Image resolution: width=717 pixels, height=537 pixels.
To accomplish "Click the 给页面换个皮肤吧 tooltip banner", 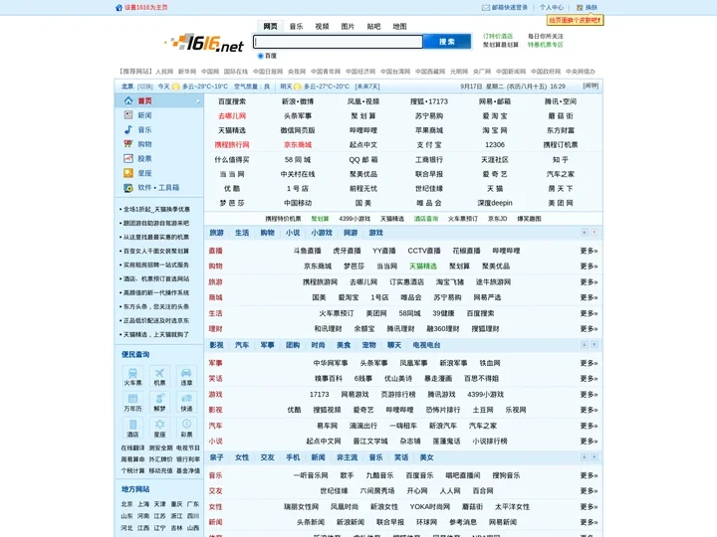I will click(x=576, y=21).
